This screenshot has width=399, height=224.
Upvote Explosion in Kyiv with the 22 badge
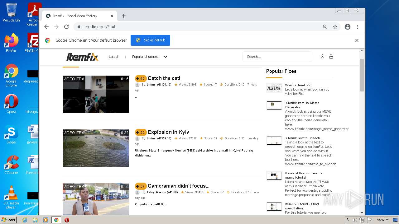click(141, 132)
